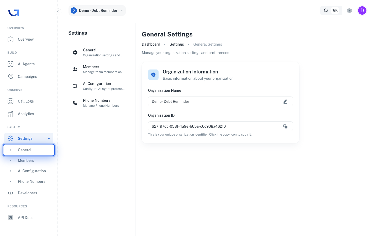This screenshot has width=378, height=236.
Task: Open Developers in the sidebar
Action: (29, 193)
